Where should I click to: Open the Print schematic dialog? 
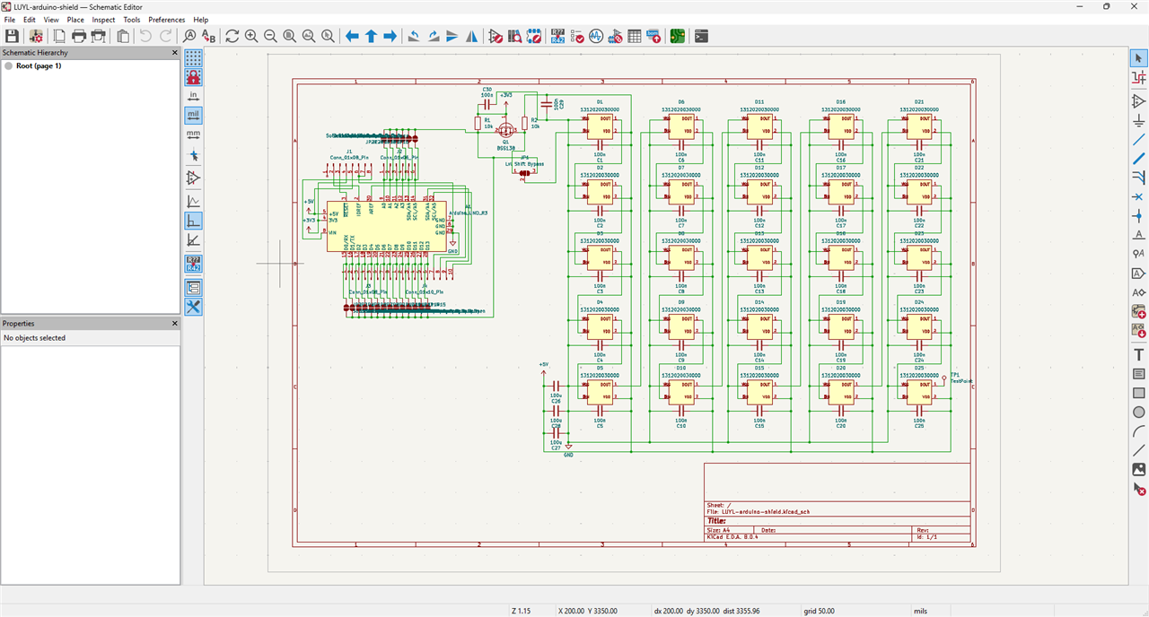(79, 36)
